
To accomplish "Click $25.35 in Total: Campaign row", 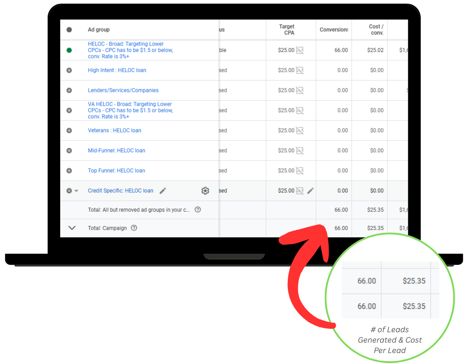I will point(375,228).
